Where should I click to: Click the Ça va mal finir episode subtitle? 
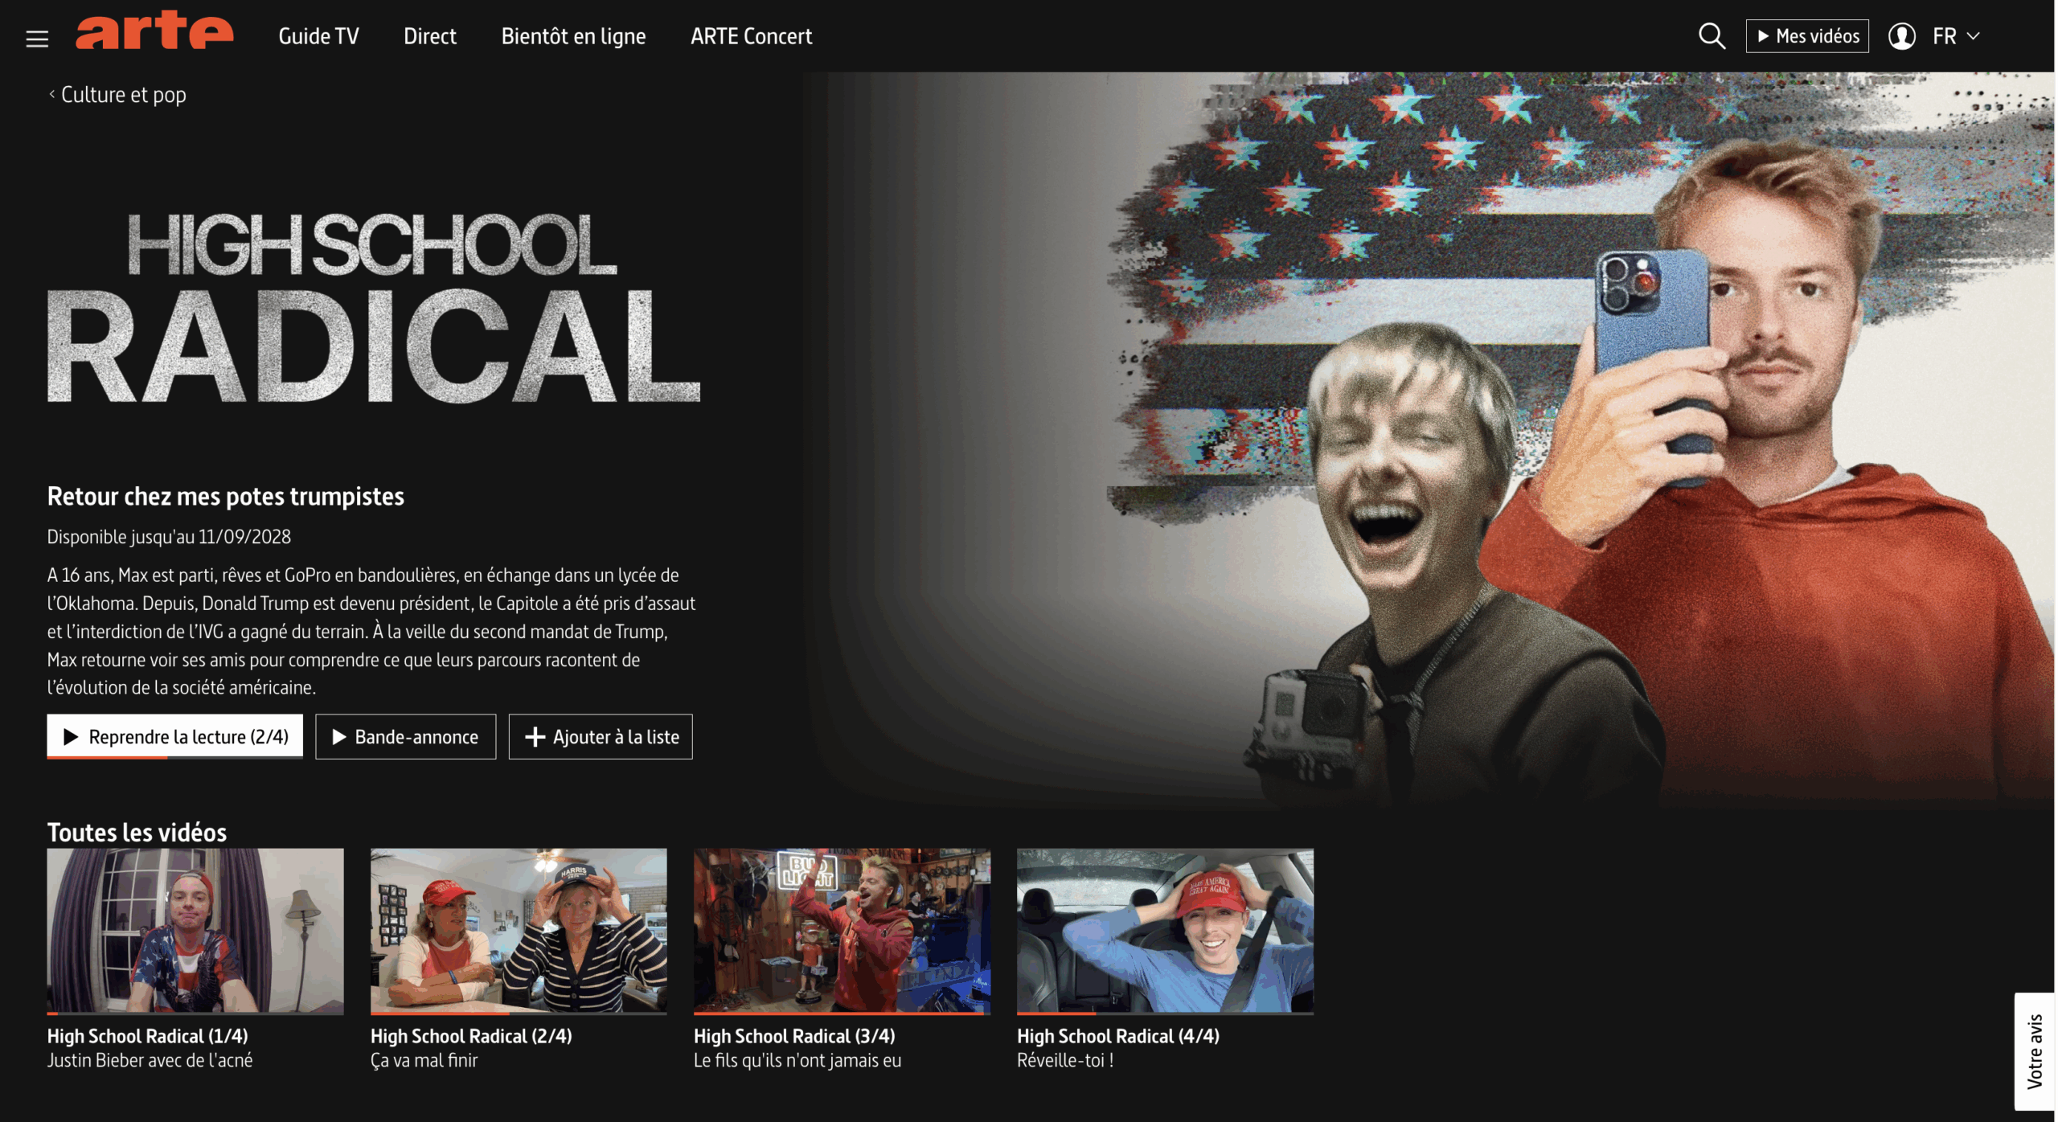pos(424,1061)
